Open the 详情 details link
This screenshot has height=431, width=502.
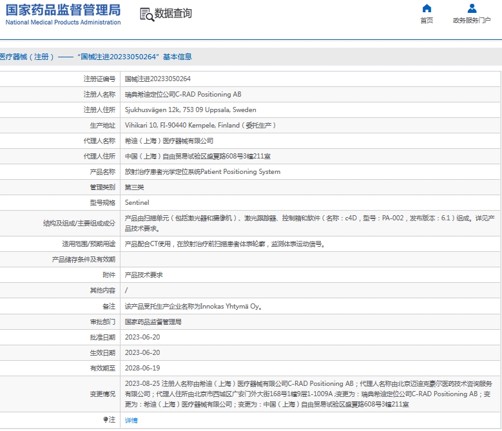pos(131,420)
